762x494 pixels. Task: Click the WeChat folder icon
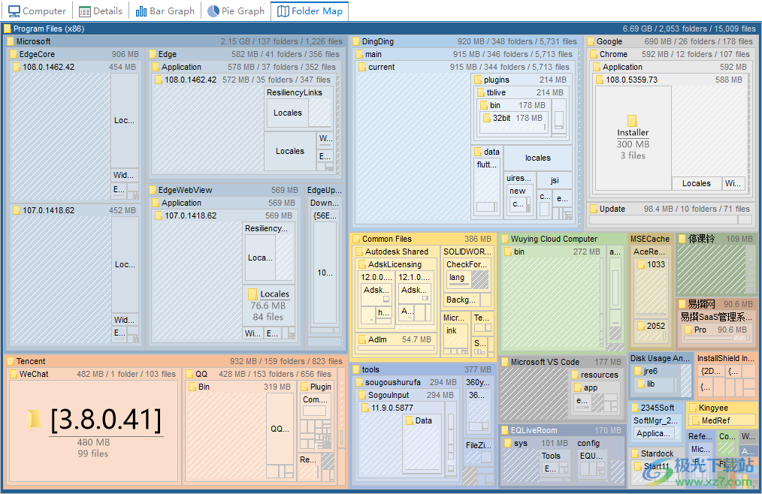pos(14,374)
